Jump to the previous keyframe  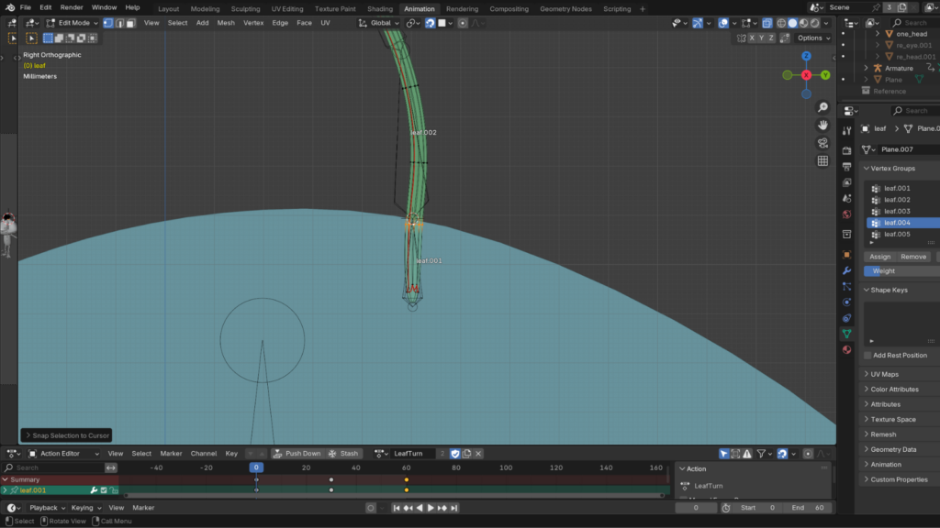coord(408,508)
